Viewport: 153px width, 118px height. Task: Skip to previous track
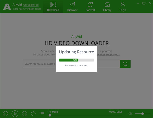tap(5, 113)
